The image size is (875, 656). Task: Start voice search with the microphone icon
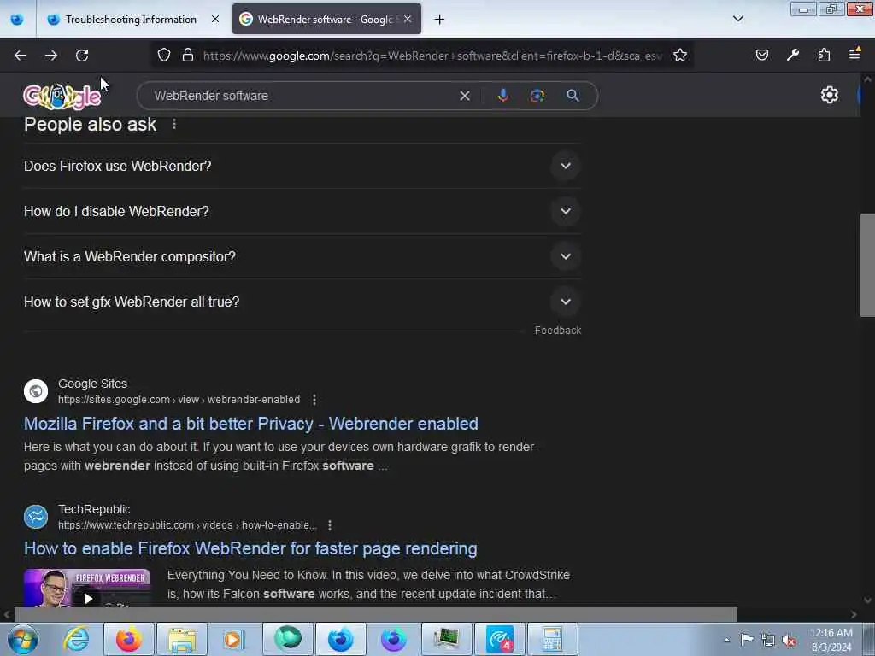pyautogui.click(x=502, y=96)
